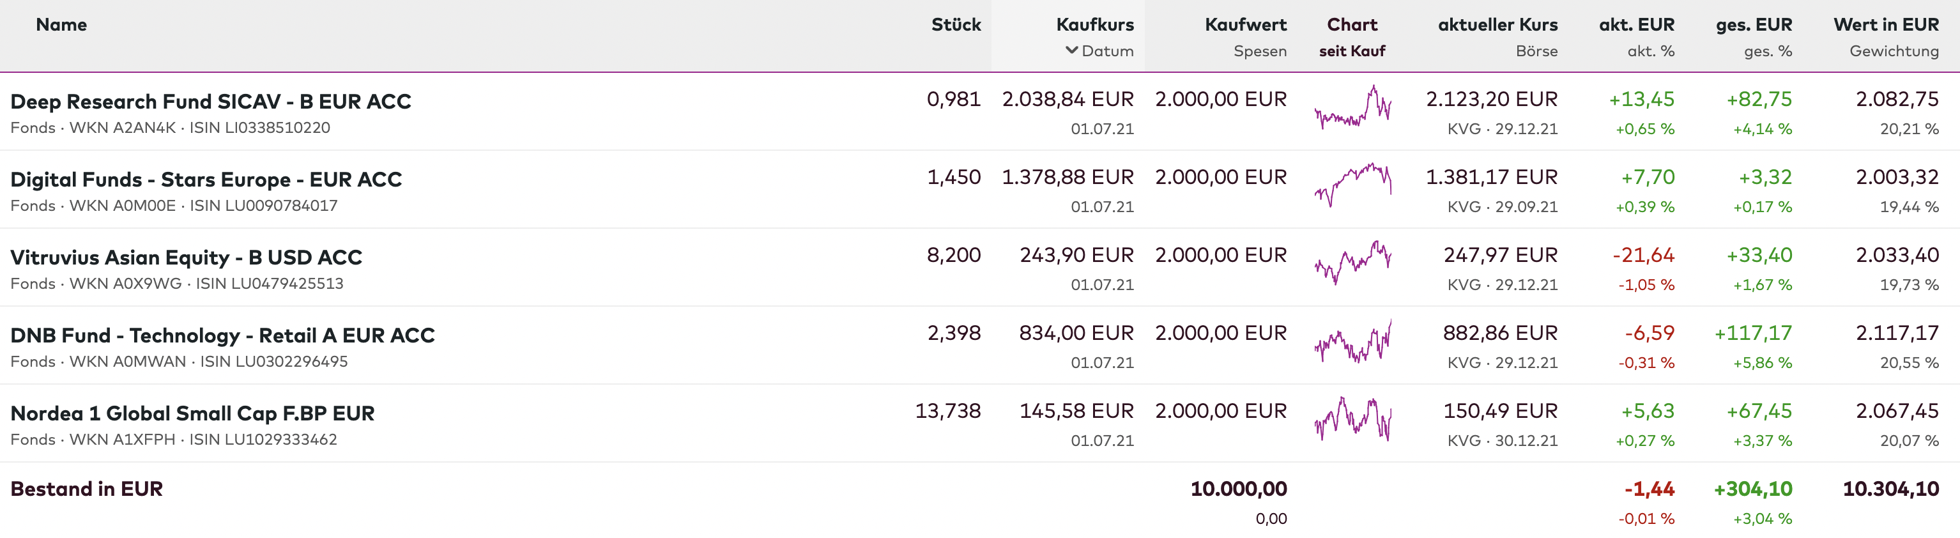This screenshot has width=1960, height=538.
Task: Switch chart range via seit Kauf
Action: click(x=1351, y=51)
